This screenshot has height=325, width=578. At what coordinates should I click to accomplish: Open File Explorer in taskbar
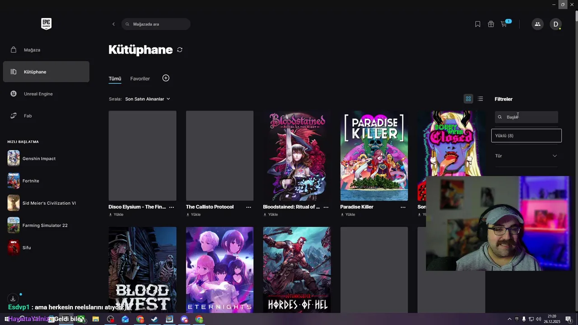click(x=96, y=319)
